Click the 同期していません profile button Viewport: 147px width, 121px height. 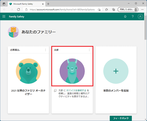coord(128,9)
